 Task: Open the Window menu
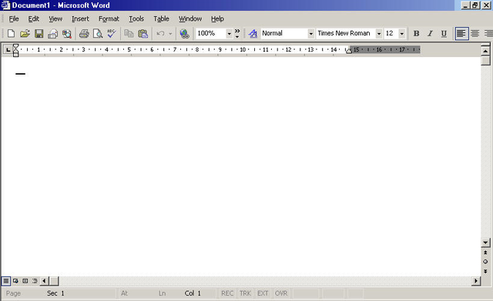click(x=190, y=18)
